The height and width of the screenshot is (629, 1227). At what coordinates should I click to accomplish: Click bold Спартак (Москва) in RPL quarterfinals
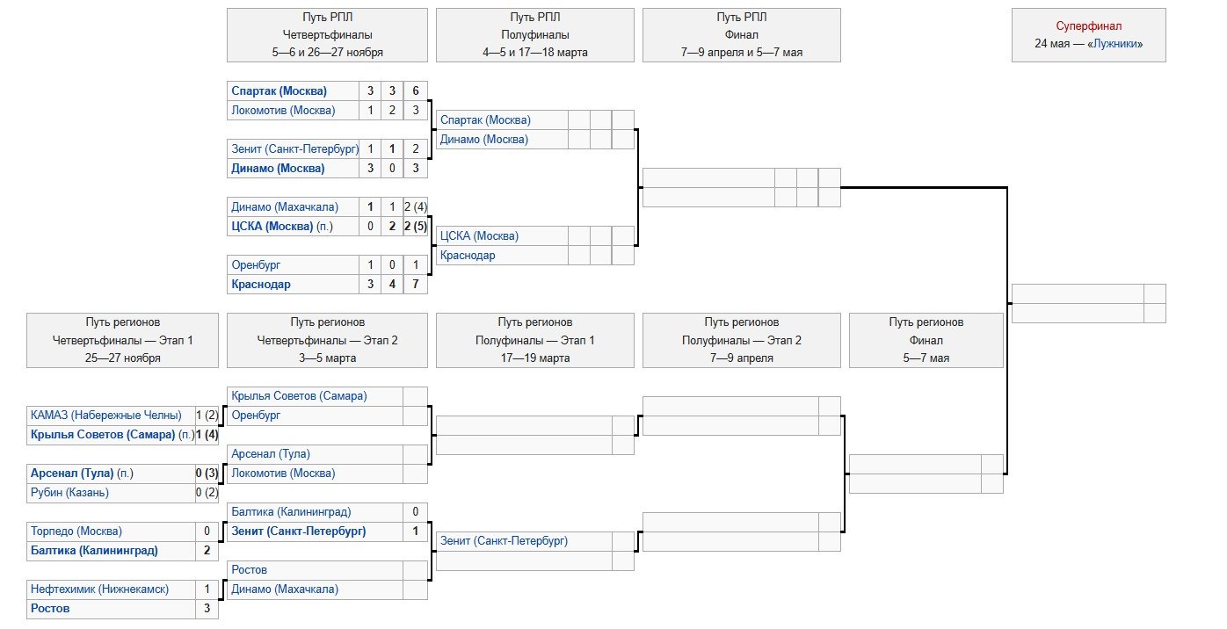279,91
